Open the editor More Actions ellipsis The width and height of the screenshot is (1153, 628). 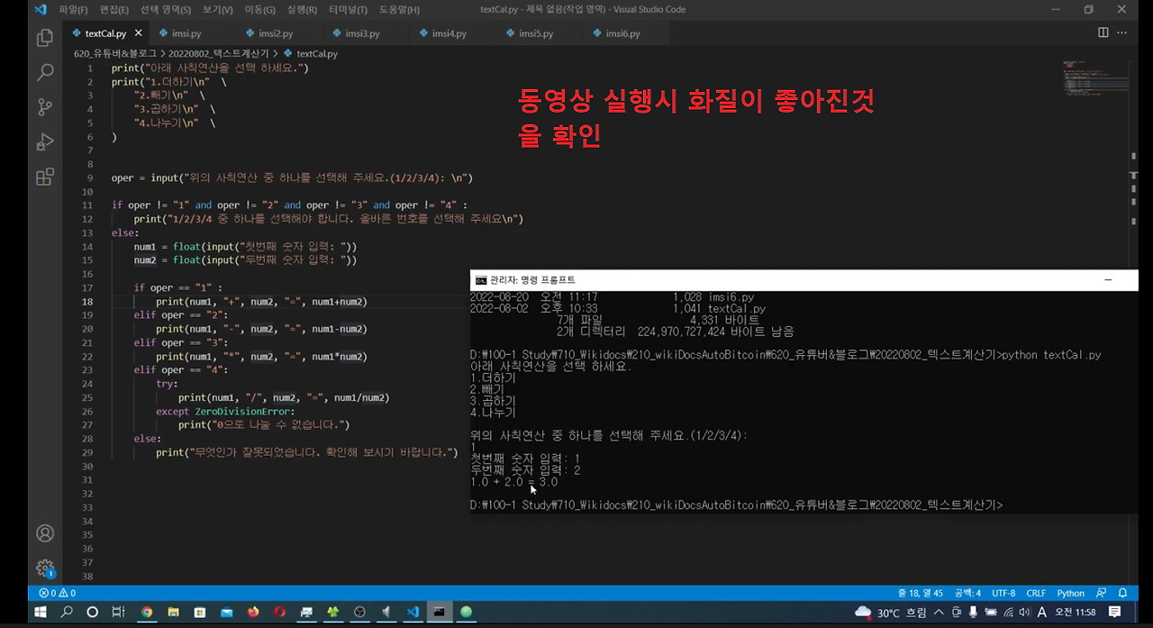pos(1123,32)
